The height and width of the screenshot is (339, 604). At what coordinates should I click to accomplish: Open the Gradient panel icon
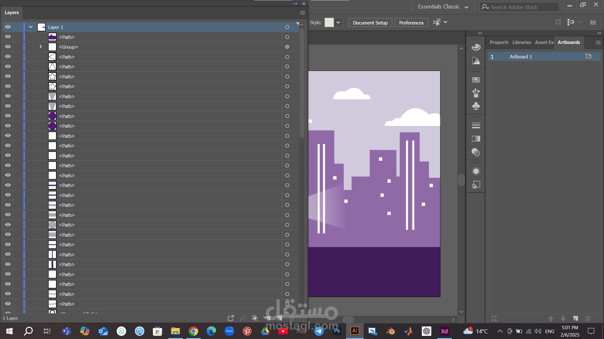point(476,139)
